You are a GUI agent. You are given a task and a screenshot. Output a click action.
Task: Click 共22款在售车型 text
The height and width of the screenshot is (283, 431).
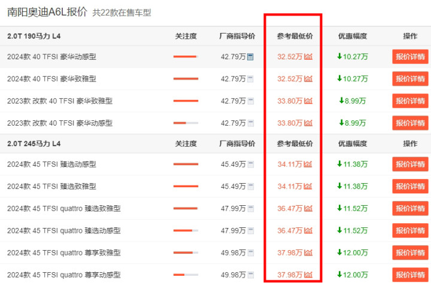(x=122, y=13)
